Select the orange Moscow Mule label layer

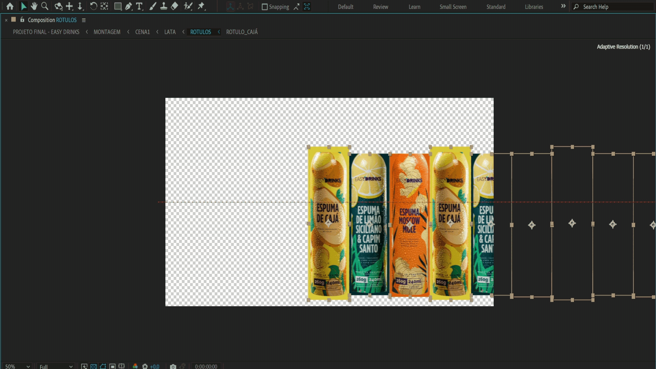tap(410, 225)
